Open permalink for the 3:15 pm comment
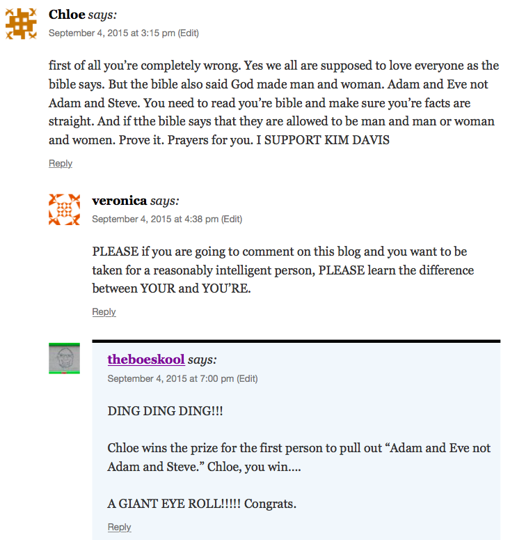This screenshot has width=510, height=540. tap(111, 33)
